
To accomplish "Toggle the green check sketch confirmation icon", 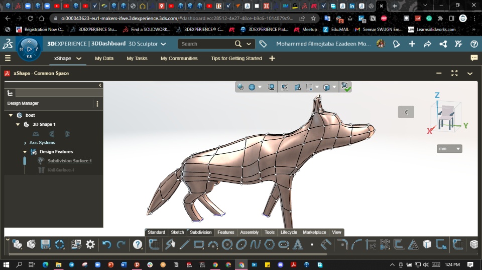I will click(346, 87).
